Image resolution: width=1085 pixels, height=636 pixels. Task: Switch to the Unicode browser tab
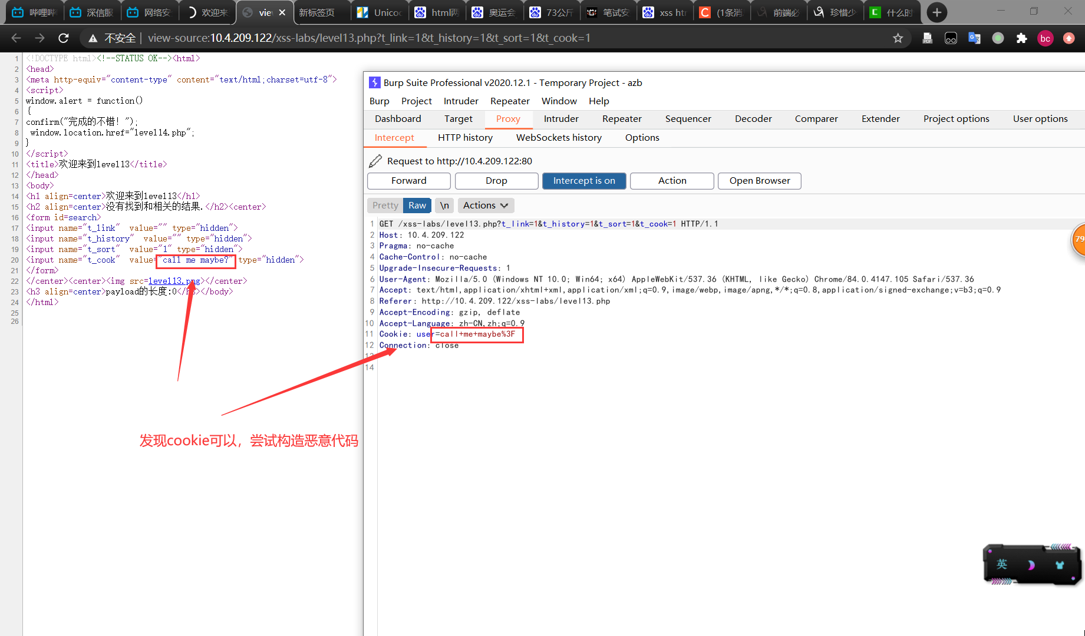[x=380, y=12]
